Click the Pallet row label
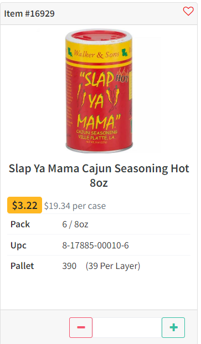Viewport: 201px width, 344px height. click(22, 266)
